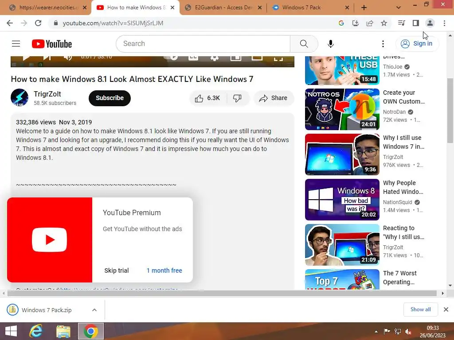Viewport: 454px width, 340px height.
Task: Close the wearer.neocities tab
Action: click(85, 8)
